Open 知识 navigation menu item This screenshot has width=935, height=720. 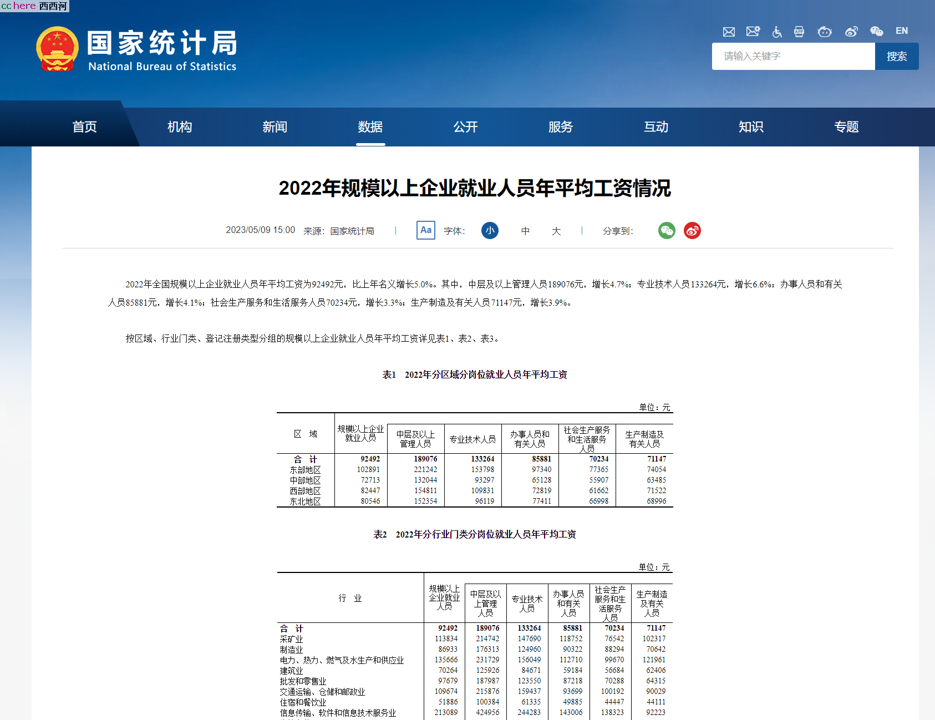click(x=751, y=127)
